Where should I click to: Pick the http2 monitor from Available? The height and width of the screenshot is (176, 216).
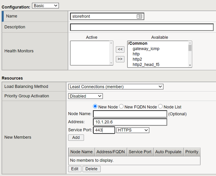click(x=138, y=59)
